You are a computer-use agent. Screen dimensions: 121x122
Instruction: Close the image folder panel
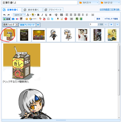click(117, 24)
